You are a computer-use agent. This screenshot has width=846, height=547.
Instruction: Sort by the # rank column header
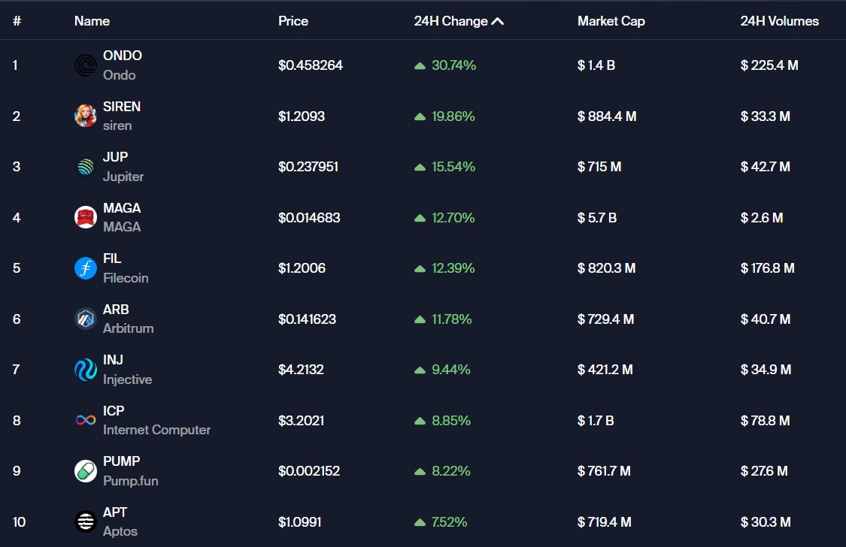point(17,21)
